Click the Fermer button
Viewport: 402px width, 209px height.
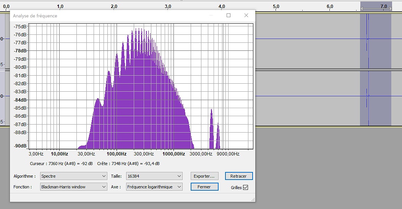tap(204, 187)
